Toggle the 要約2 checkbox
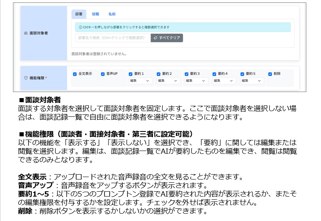Screen dimensions: 321x221 coord(159,74)
